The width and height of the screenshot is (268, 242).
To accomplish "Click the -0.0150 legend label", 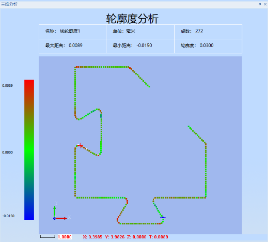I will (x=8, y=216).
